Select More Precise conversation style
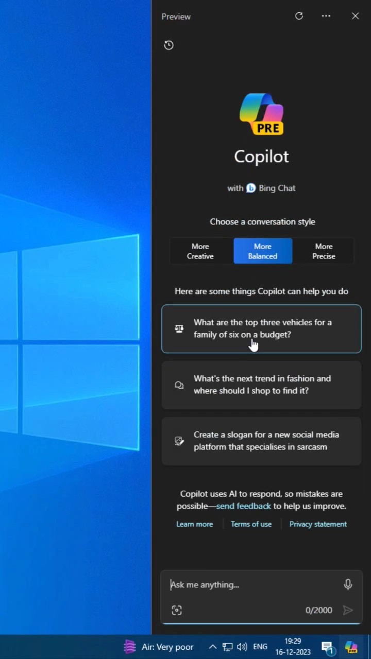The width and height of the screenshot is (371, 659). tap(324, 251)
